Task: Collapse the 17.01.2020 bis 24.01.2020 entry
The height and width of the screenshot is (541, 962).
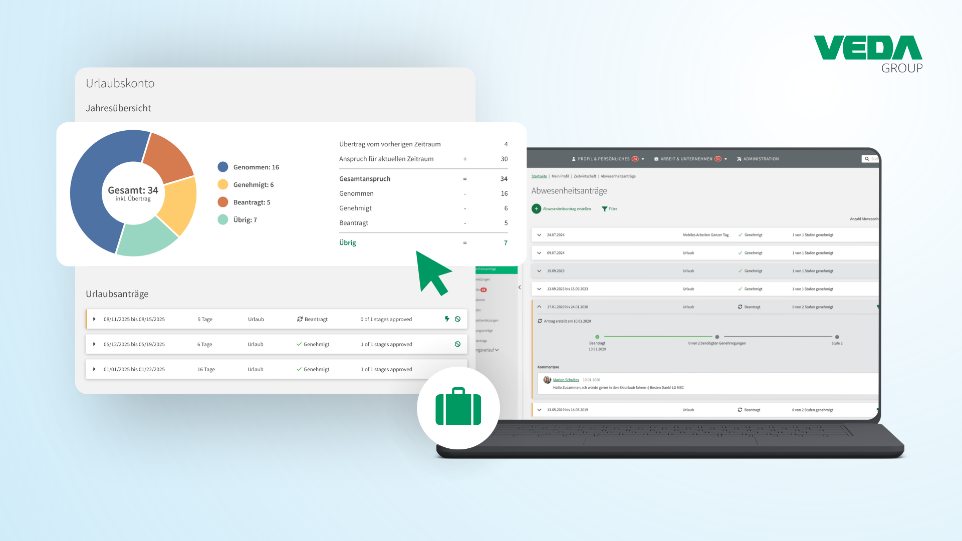Action: (x=539, y=307)
